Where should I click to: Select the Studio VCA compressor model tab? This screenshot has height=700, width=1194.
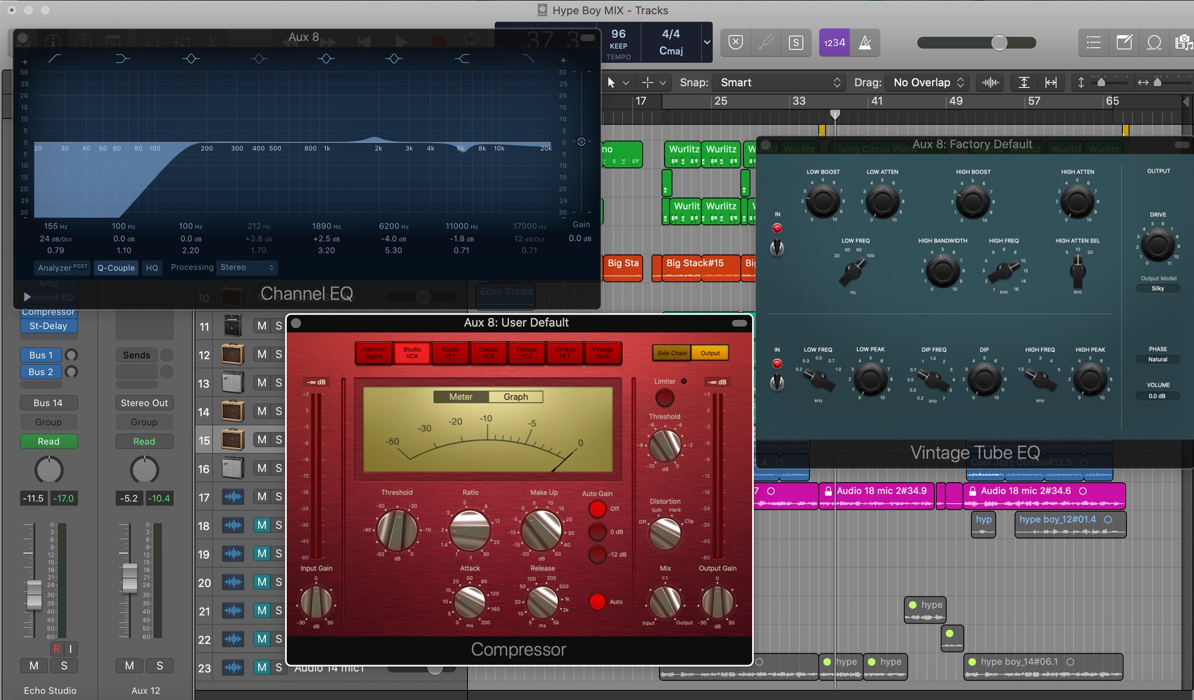tap(412, 353)
